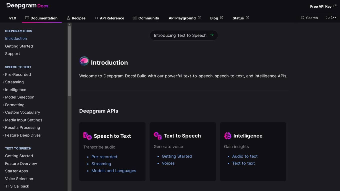Screen dimensions: 340x191
Task: Click the external link icon beside Free API Key
Action: tap(335, 6)
